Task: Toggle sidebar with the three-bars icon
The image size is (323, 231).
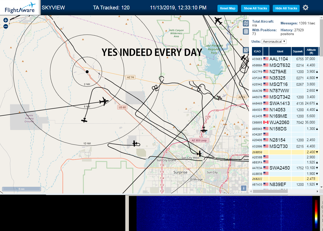Action: pyautogui.click(x=246, y=50)
